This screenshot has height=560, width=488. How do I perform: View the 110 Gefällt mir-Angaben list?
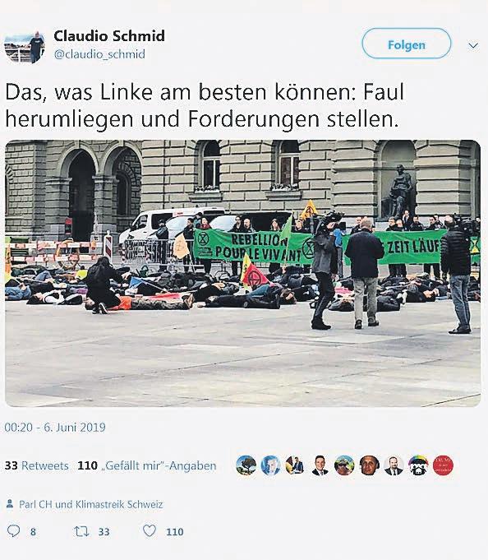(x=147, y=465)
